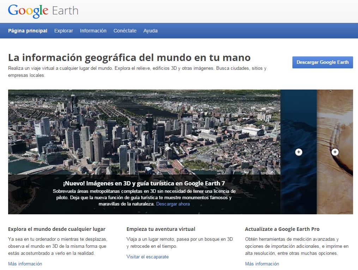358x270 pixels.
Task: Click heading Empieza tu aventura virtual
Action: pyautogui.click(x=161, y=229)
